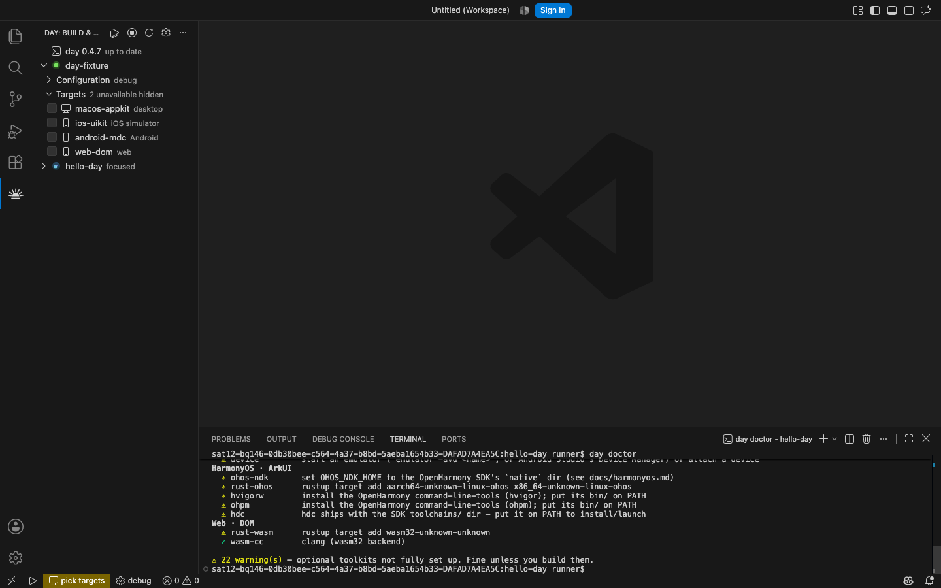Open the Extensions view

(16, 162)
